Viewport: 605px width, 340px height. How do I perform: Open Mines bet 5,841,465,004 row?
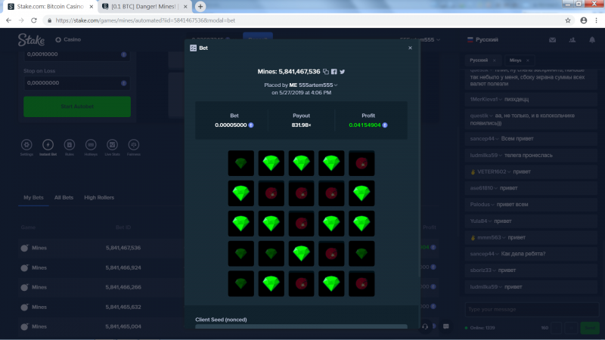[101, 326]
